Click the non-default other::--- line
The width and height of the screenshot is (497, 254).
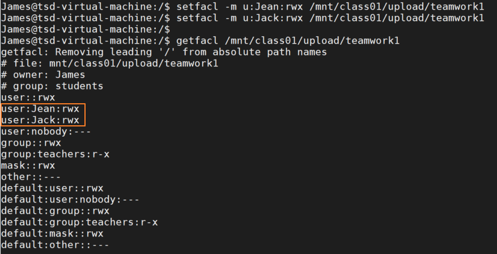[x=31, y=177]
